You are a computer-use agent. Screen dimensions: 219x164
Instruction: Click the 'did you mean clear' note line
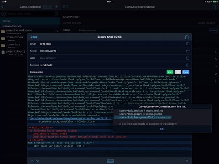(x=61, y=143)
